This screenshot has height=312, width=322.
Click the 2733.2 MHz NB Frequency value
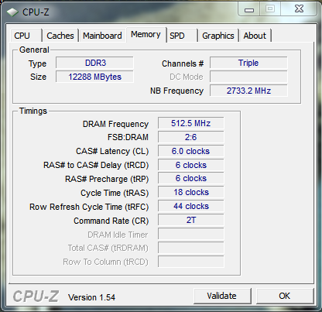tap(248, 91)
